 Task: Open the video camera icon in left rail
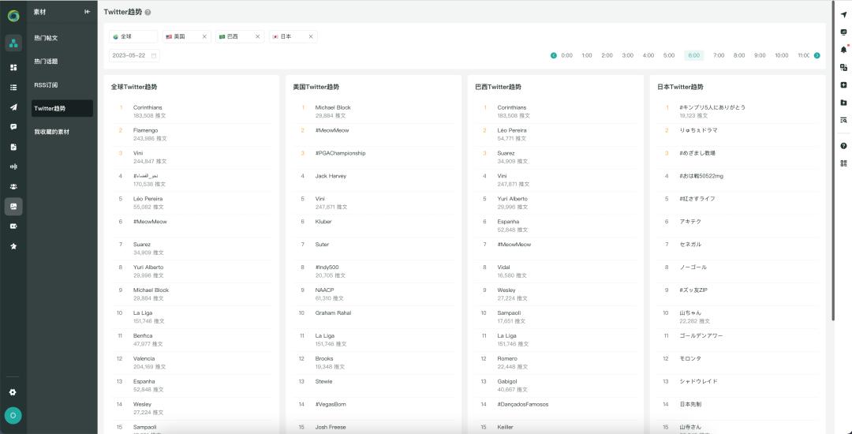point(13,226)
